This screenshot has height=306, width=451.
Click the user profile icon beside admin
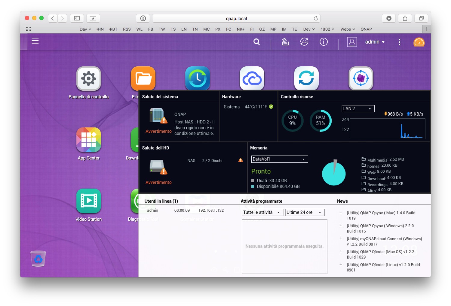(352, 42)
